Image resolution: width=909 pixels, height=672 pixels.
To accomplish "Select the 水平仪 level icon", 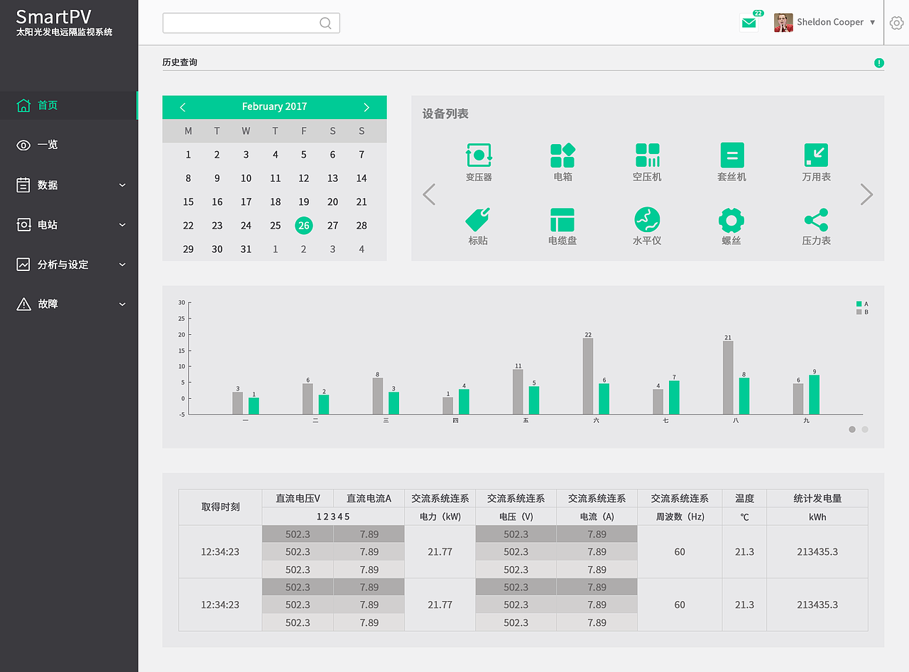I will coord(647,220).
